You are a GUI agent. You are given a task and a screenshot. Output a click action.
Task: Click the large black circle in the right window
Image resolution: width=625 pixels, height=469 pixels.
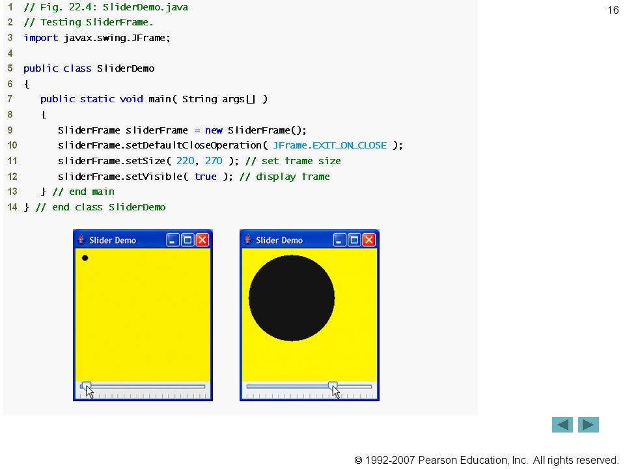click(292, 298)
